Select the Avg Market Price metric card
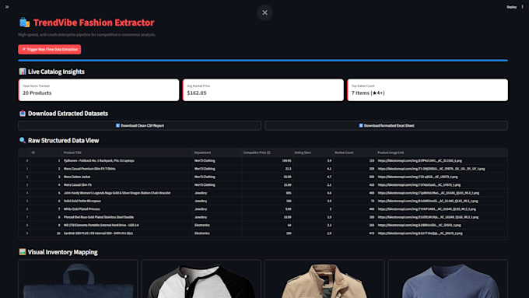 coord(263,90)
